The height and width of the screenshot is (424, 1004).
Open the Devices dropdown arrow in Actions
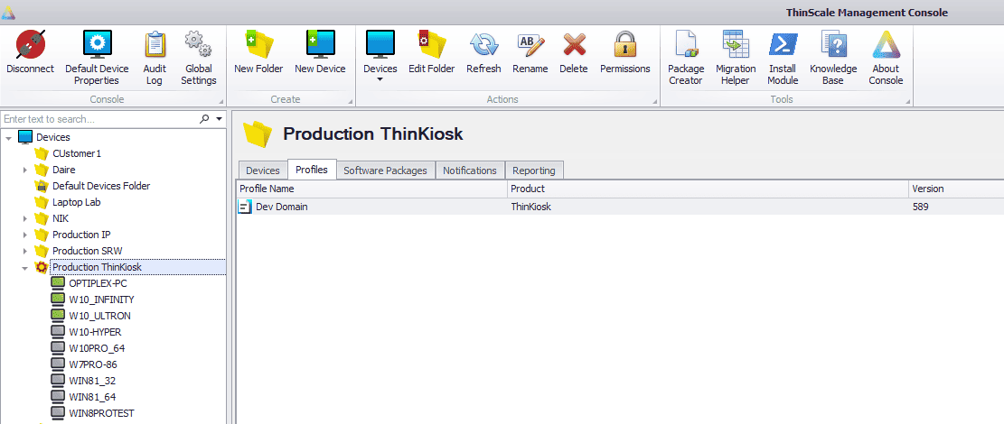(380, 80)
